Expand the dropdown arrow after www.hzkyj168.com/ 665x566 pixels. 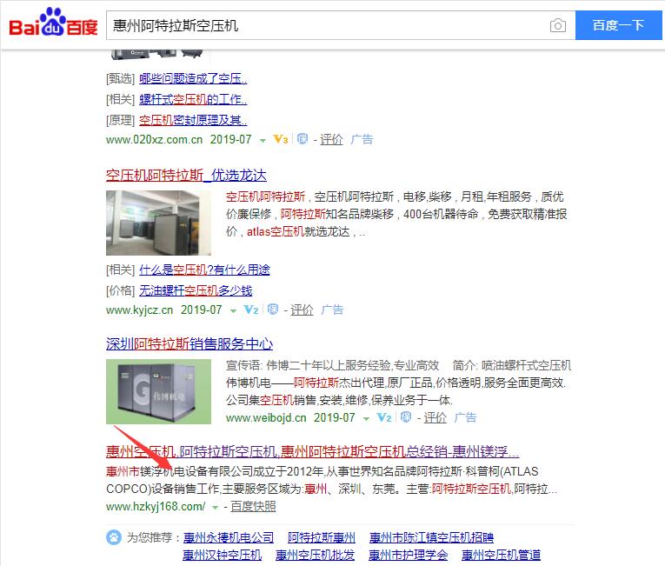coord(215,508)
